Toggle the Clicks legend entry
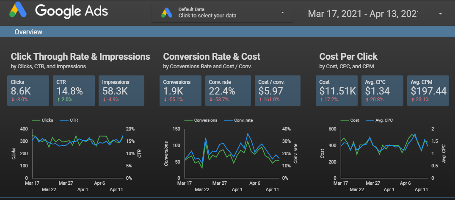Viewport: 455px width, 200px height. tap(43, 120)
